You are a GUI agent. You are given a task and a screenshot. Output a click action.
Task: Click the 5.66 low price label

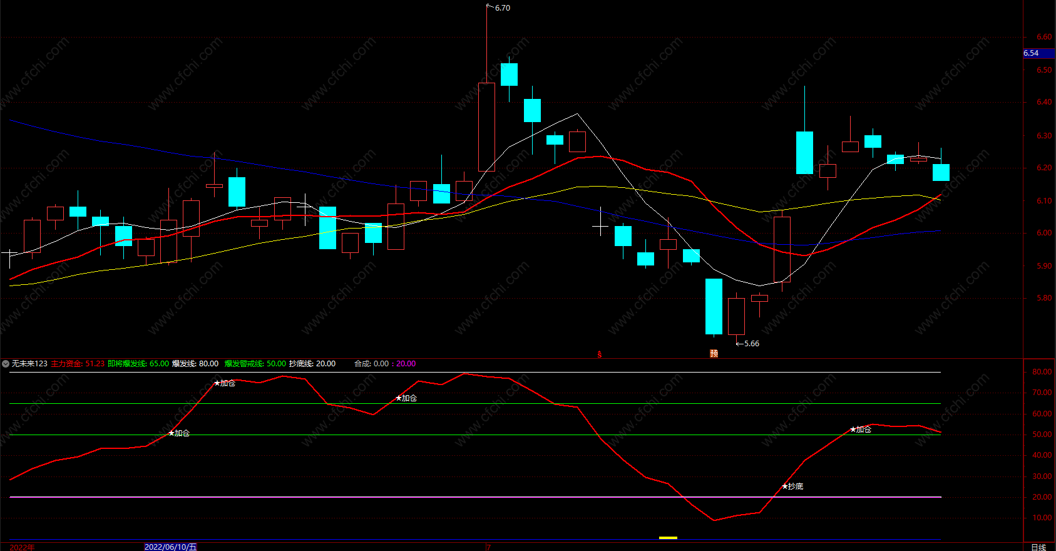point(752,344)
